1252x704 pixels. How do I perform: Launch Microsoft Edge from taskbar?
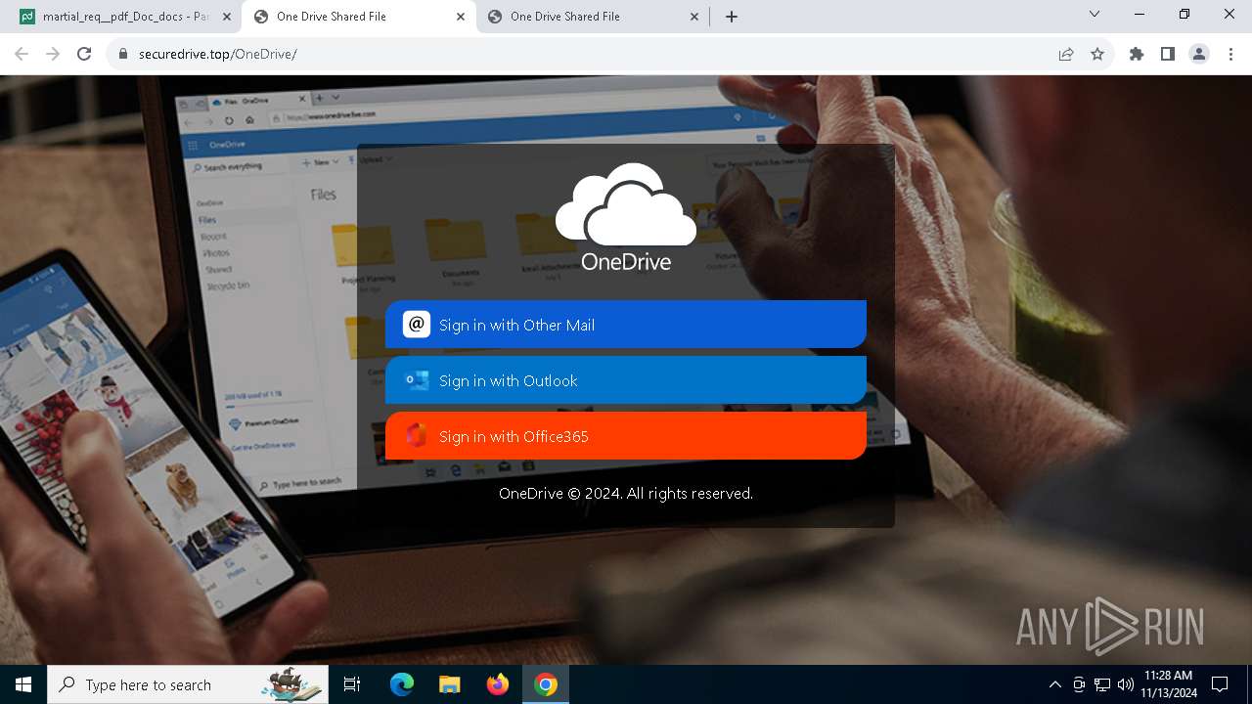(x=402, y=684)
